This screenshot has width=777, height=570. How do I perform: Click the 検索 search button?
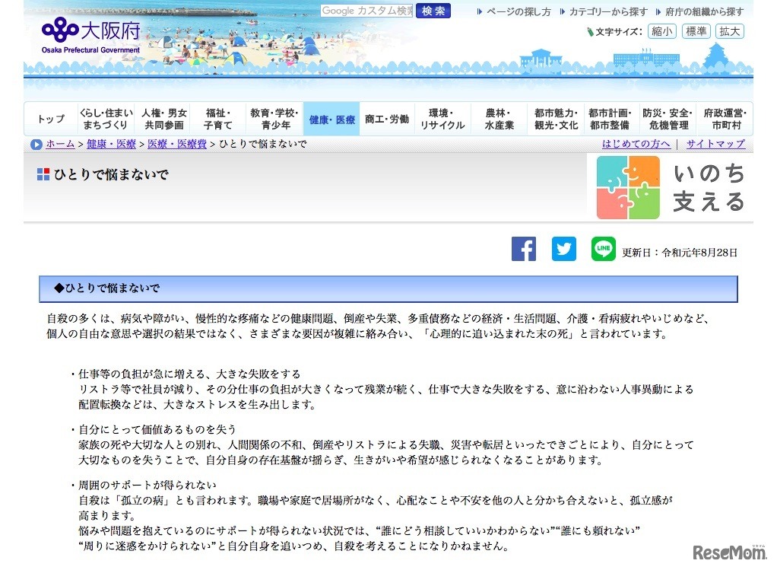point(433,11)
